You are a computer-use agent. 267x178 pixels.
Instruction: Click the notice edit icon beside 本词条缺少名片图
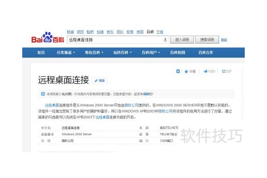43,94
